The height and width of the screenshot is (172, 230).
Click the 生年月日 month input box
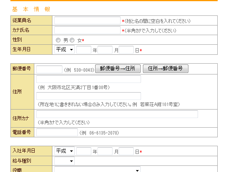point(105,50)
